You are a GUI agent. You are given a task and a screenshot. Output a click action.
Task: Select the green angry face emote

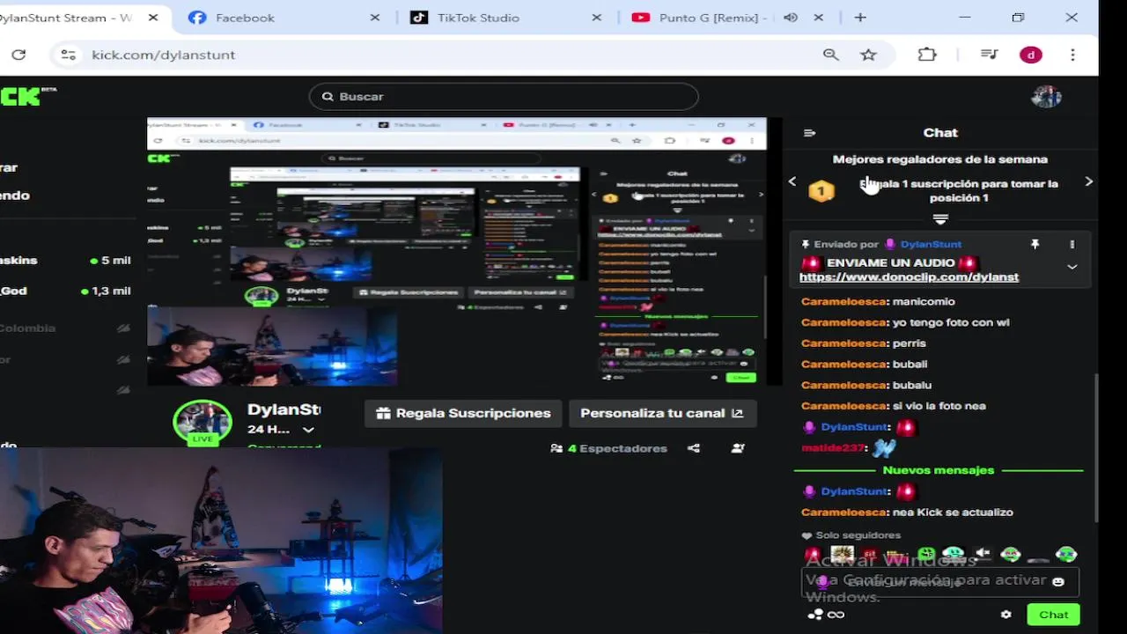(926, 554)
